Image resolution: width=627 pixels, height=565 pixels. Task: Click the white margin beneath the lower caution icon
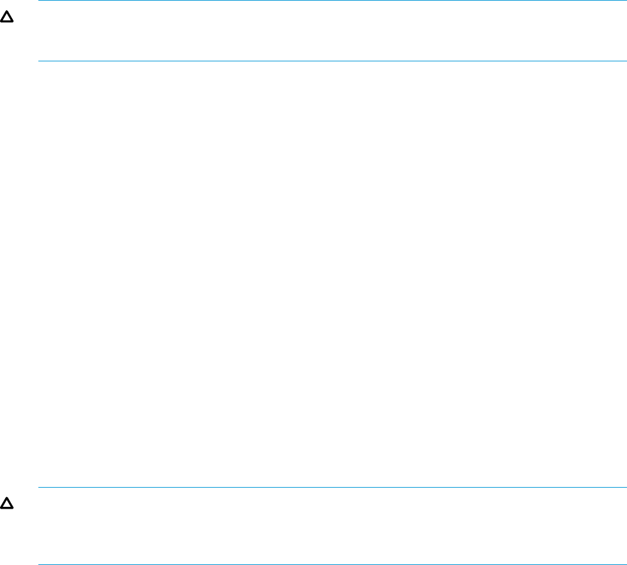click(x=7, y=536)
